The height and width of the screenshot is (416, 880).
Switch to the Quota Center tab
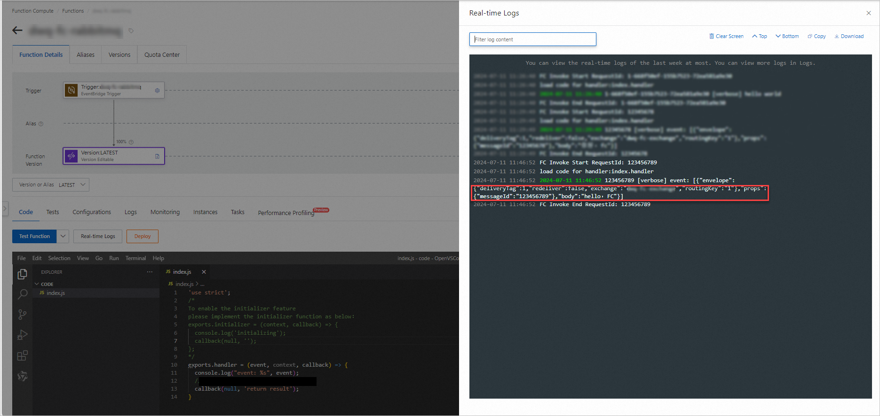(x=162, y=54)
